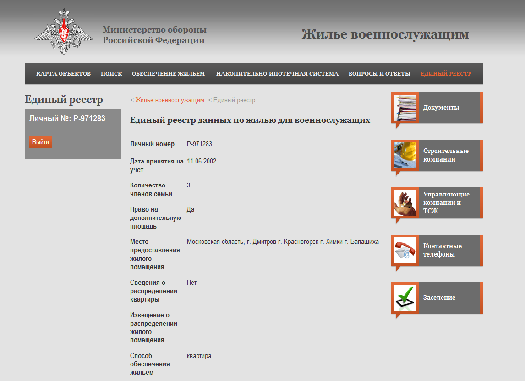The width and height of the screenshot is (525, 381).
Task: Click the Ministry of Defence eagle emblem
Action: point(64,32)
